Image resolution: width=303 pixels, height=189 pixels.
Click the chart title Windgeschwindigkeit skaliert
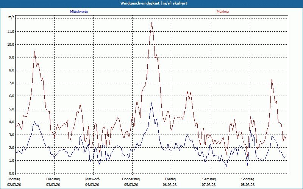pos(154,3)
